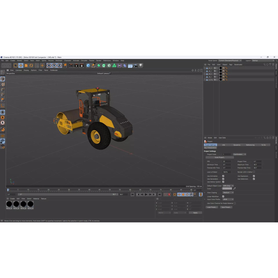Open material manager Create menu
Viewport: 278px width, 278px height.
[x=12, y=198]
